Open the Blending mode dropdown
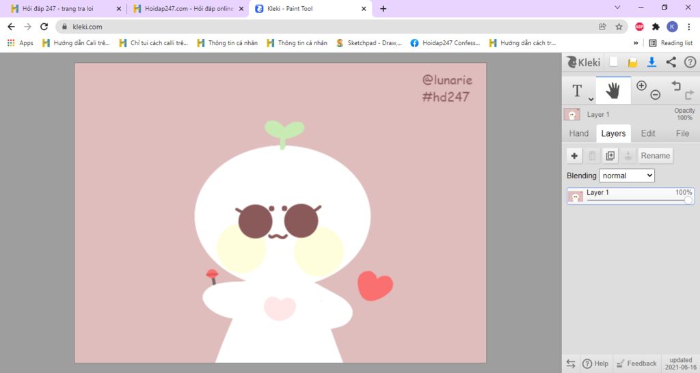 [x=627, y=176]
